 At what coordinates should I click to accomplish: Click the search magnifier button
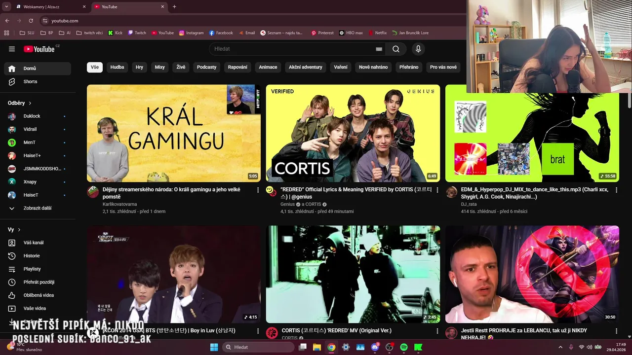click(x=396, y=49)
